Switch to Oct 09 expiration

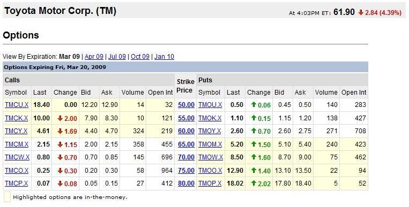140,57
